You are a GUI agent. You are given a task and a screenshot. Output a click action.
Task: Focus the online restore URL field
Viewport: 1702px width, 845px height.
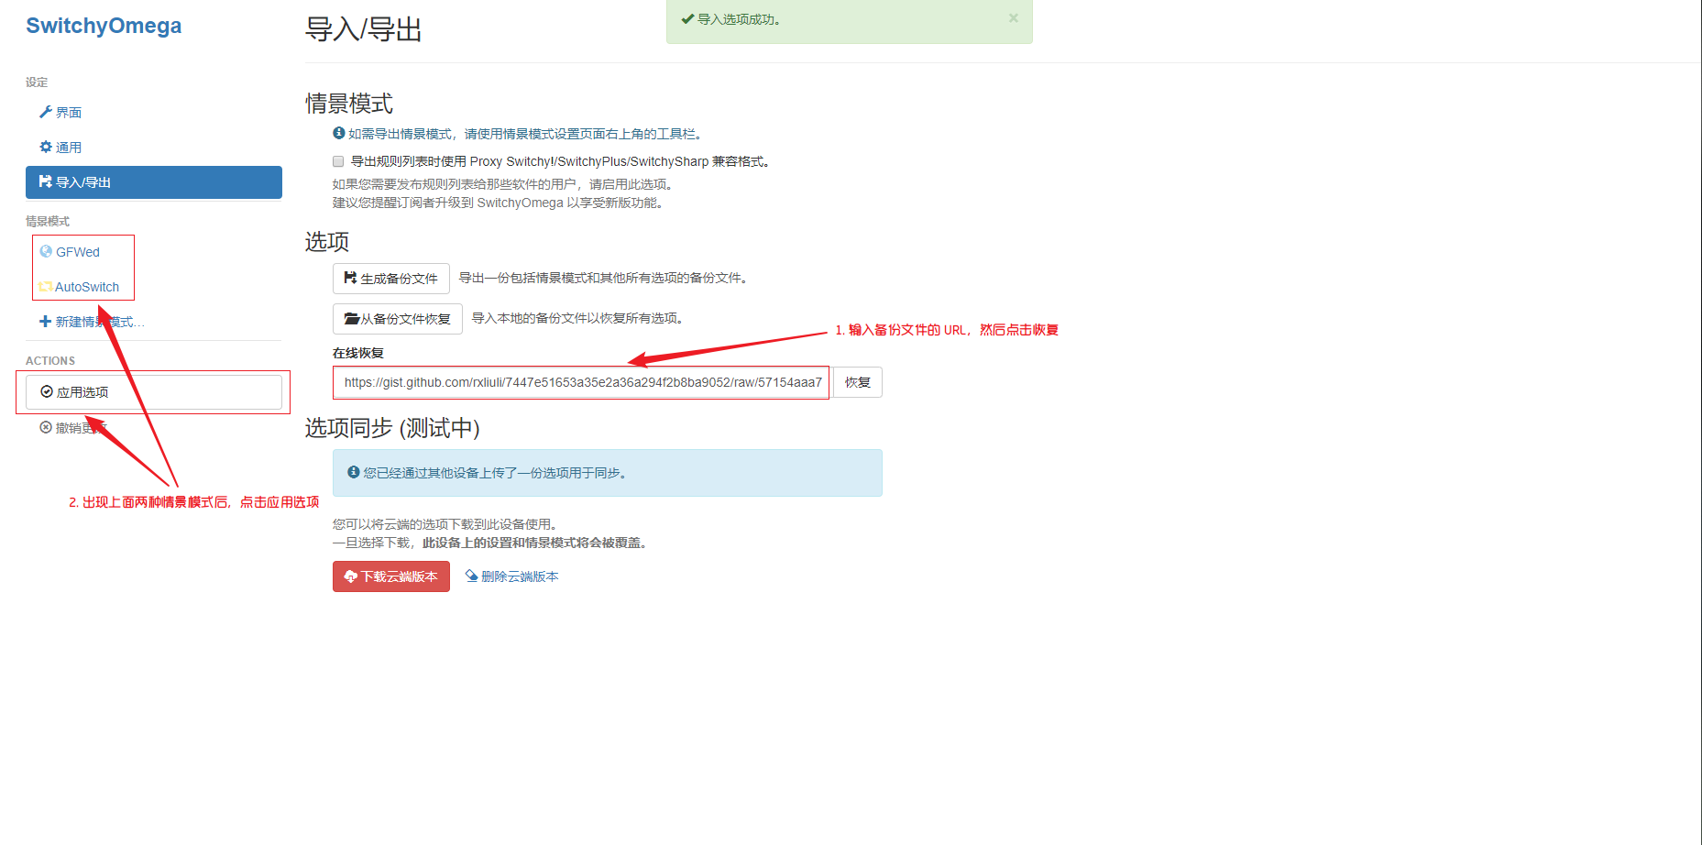(582, 382)
